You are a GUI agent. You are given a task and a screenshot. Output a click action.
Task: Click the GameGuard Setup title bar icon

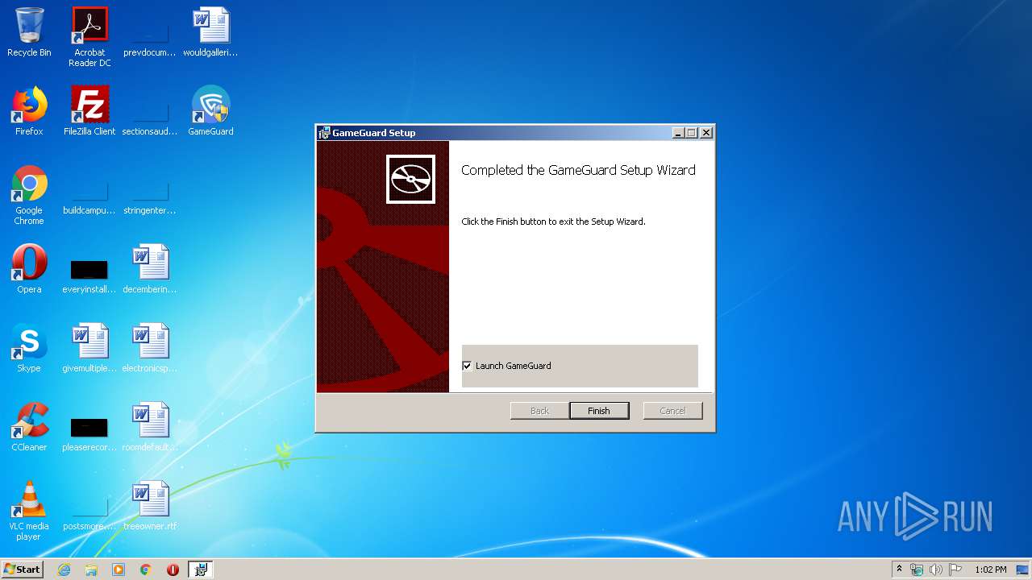324,133
